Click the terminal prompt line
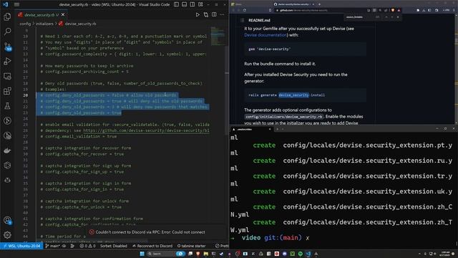 (270, 238)
